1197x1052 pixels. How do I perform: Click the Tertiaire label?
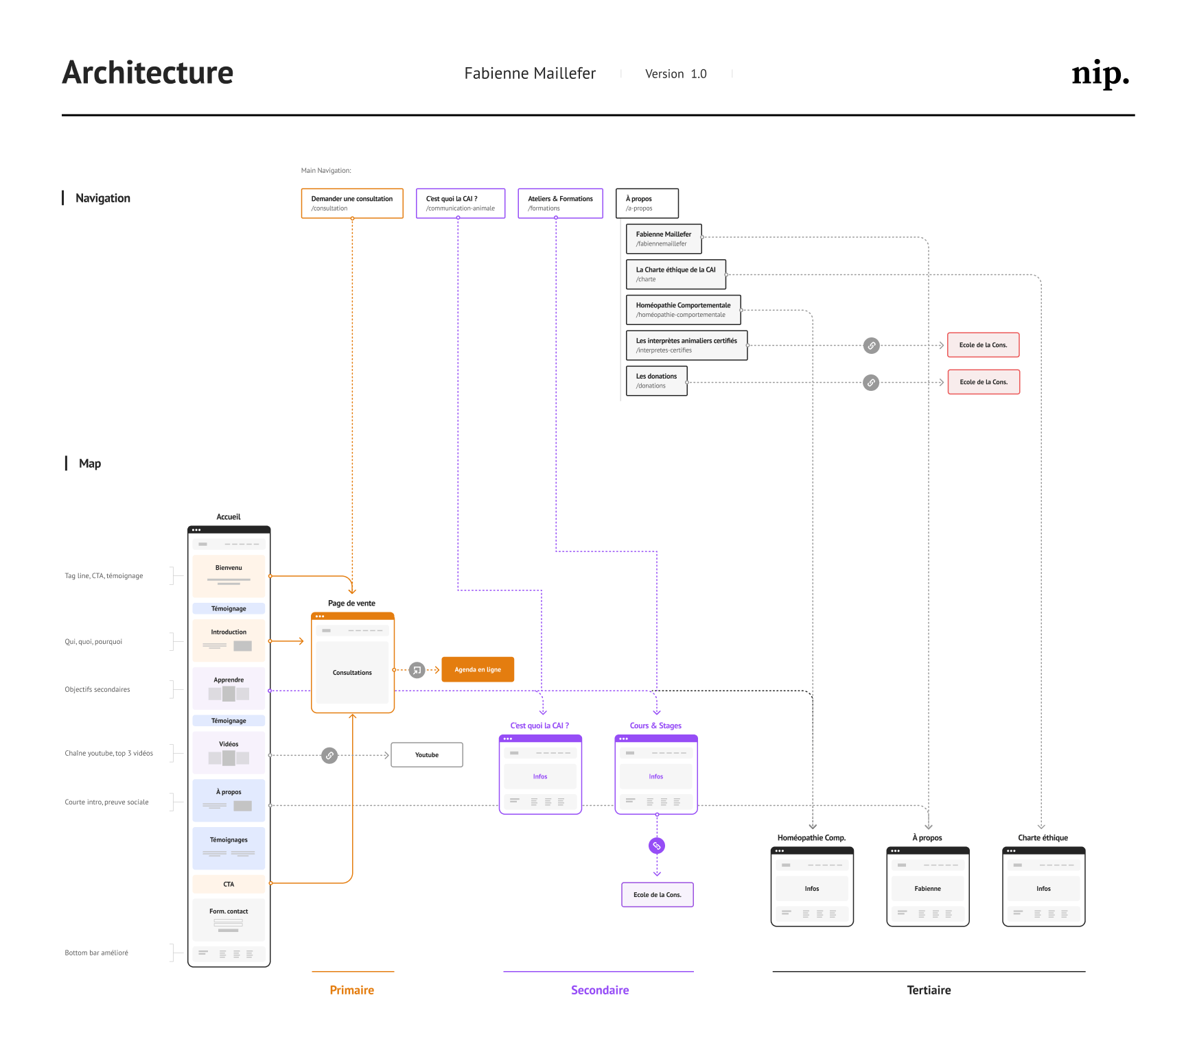(929, 990)
